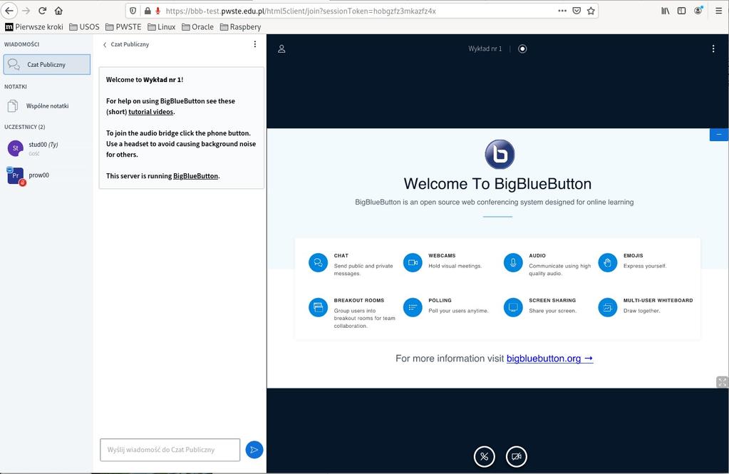Image resolution: width=729 pixels, height=474 pixels.
Task: Select Czat Publiczny in messages list
Action: (46, 65)
